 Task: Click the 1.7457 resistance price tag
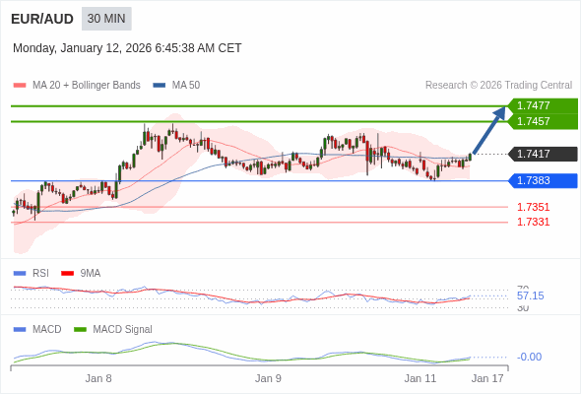(543, 121)
